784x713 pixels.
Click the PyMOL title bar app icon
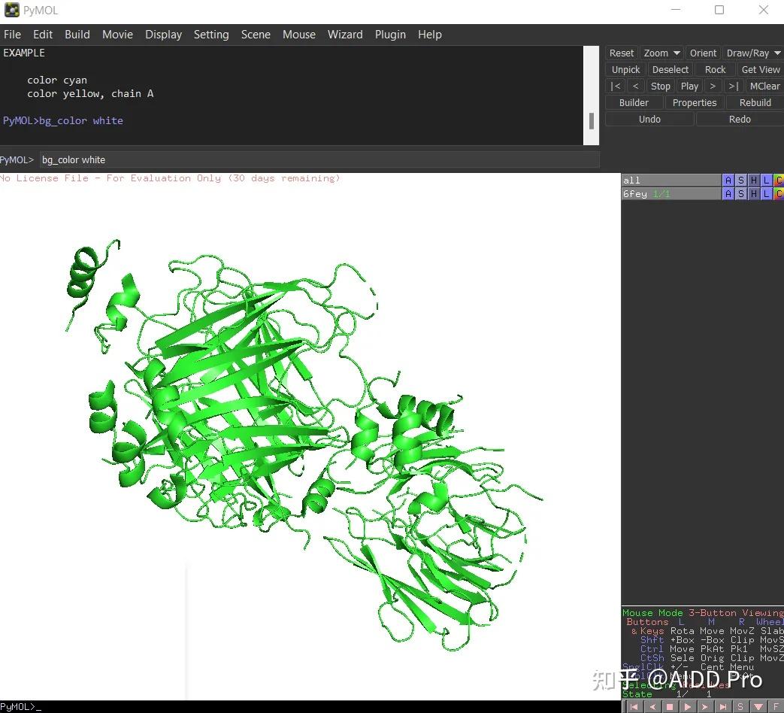pyautogui.click(x=11, y=10)
